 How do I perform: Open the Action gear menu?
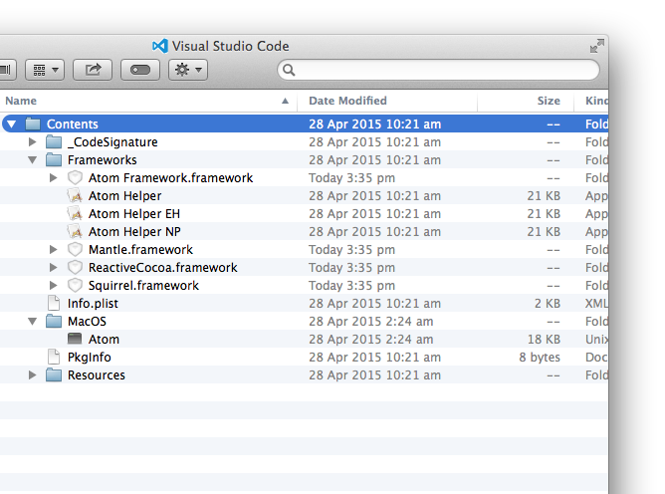click(188, 70)
